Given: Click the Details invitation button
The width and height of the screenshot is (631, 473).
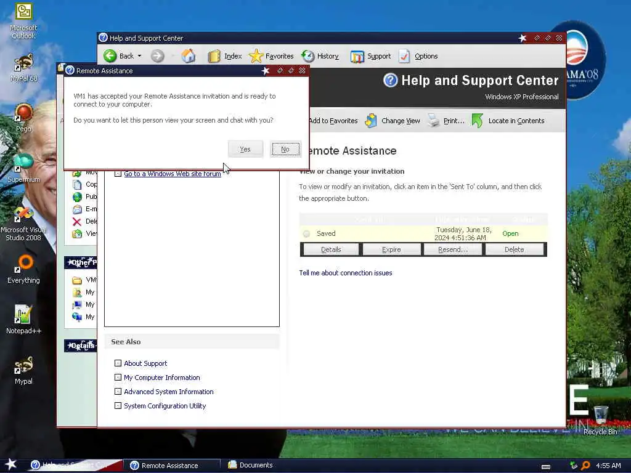Looking at the screenshot, I should point(331,249).
